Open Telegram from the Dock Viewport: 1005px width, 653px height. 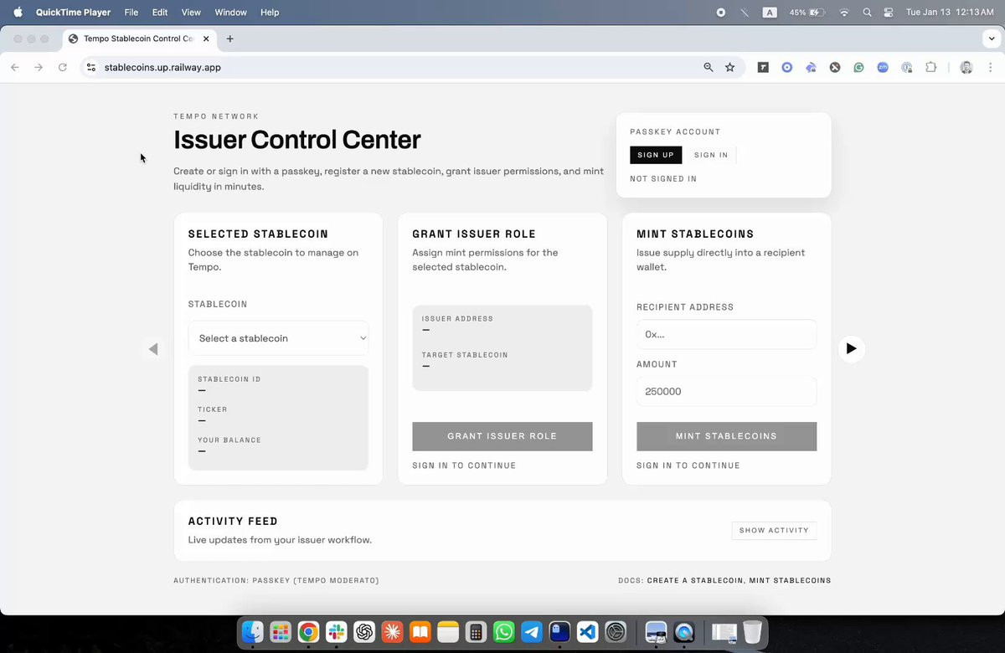532,632
